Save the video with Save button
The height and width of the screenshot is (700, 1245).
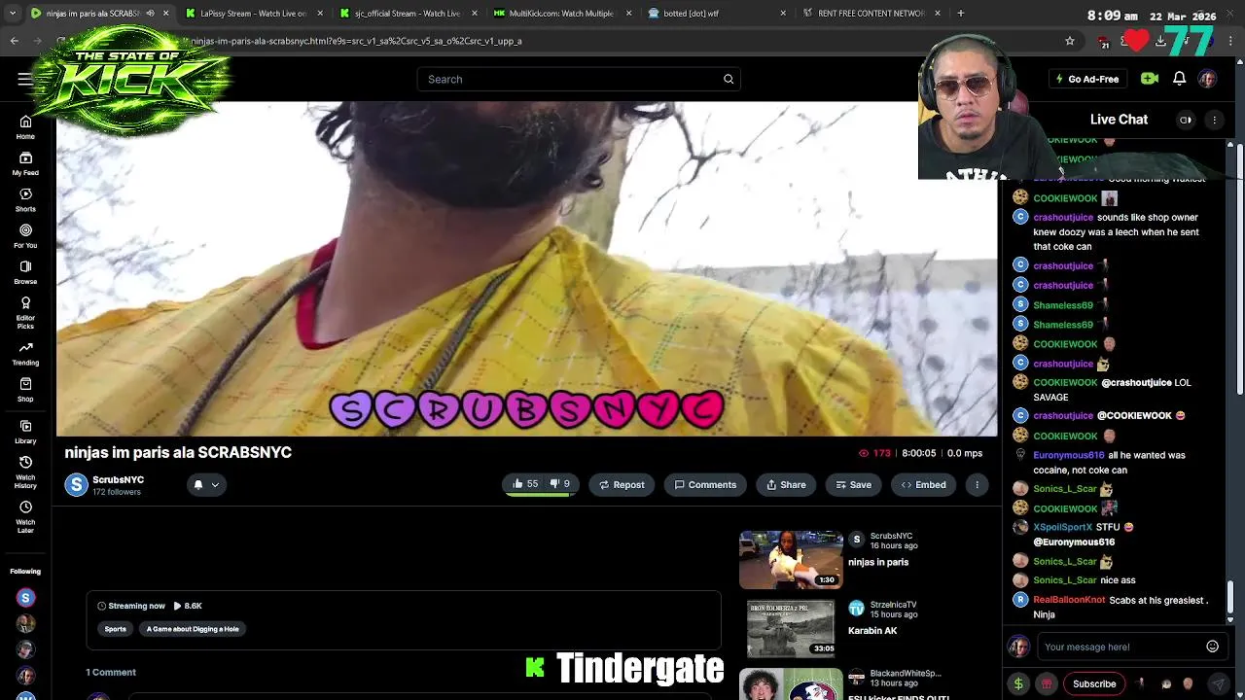pos(853,484)
